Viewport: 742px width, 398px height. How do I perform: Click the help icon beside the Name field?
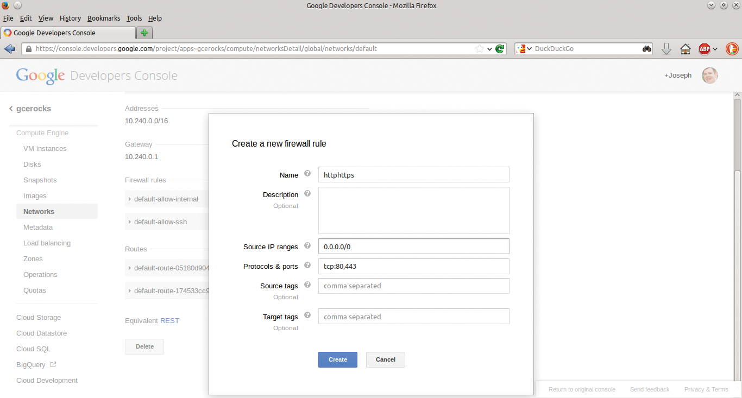(x=307, y=173)
